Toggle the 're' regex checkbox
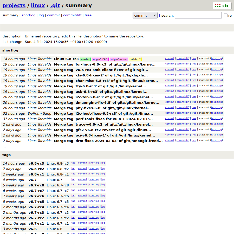 [x=226, y=15]
